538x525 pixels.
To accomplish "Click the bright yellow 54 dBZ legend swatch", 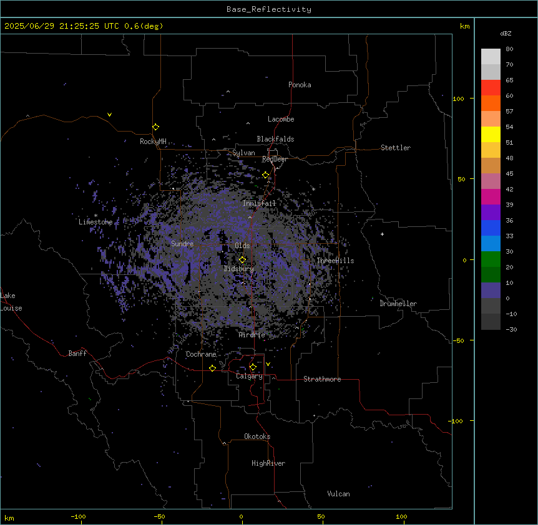I will tap(491, 134).
